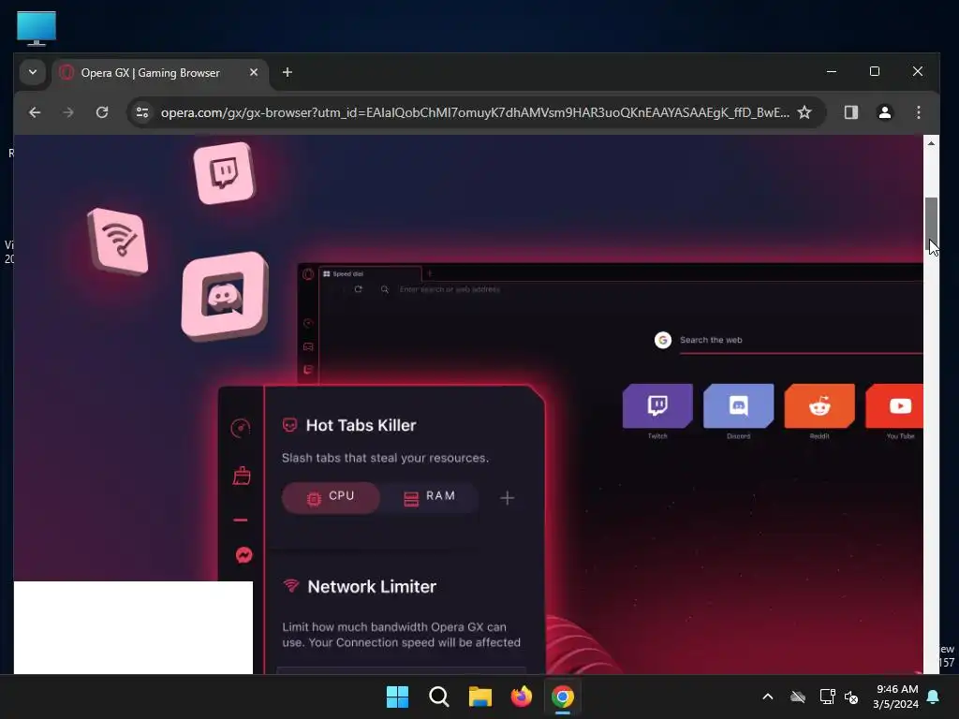
Task: Click the GX Control speedometer sidebar icon
Action: point(241,428)
